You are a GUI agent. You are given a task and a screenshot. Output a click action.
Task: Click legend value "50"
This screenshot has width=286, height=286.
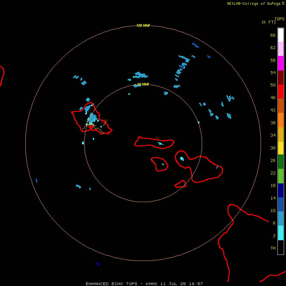click(x=273, y=85)
